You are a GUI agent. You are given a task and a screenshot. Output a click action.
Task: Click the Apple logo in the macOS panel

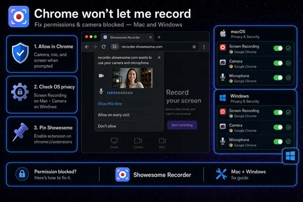pos(223,34)
